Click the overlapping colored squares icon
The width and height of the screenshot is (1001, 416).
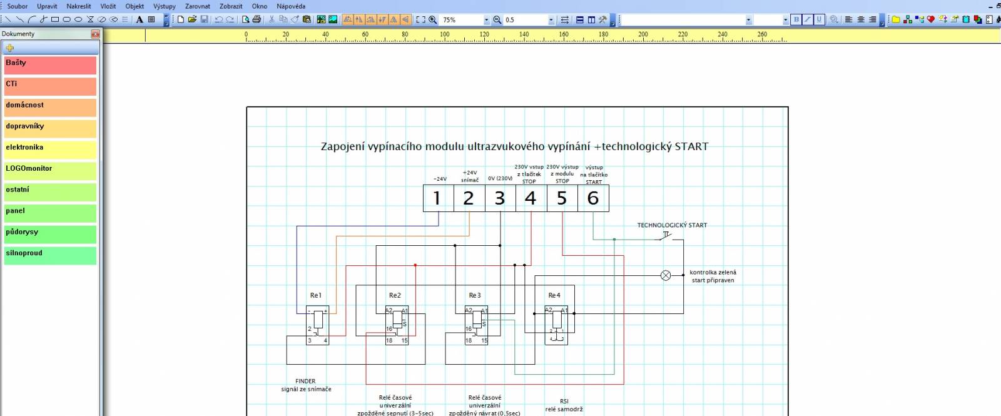pos(978,19)
